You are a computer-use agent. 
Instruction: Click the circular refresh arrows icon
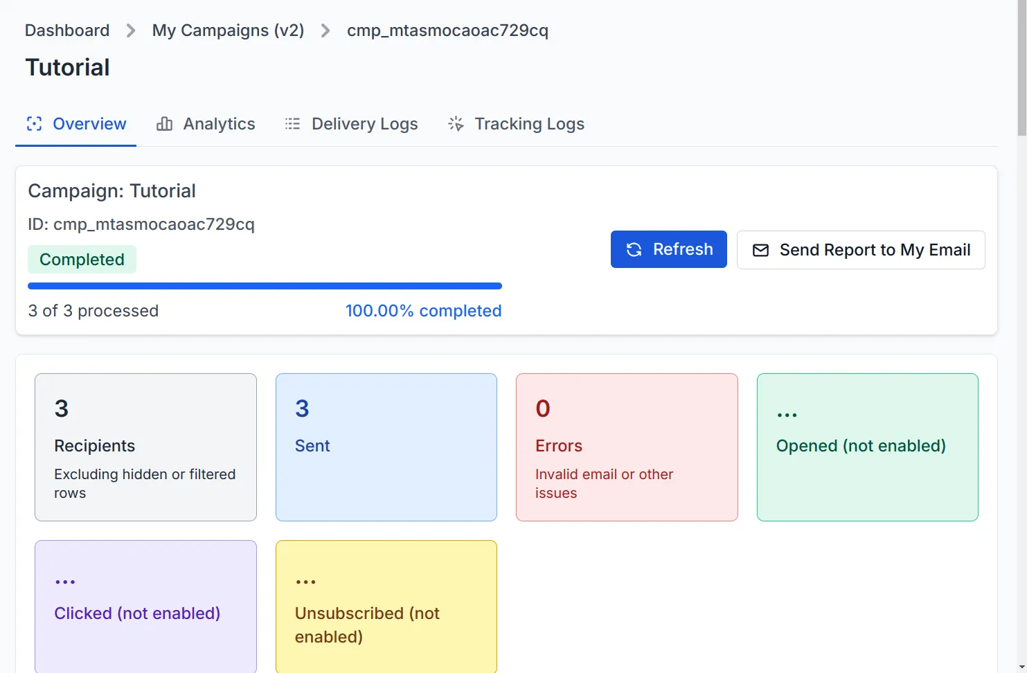[634, 249]
